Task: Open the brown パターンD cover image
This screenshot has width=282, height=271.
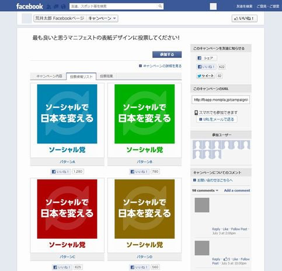Action: 145,209
